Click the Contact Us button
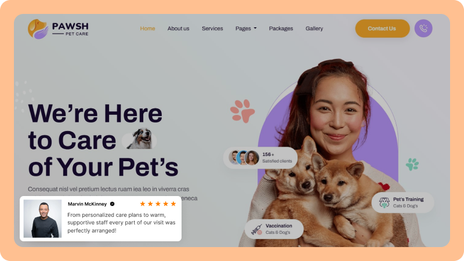 (x=382, y=28)
